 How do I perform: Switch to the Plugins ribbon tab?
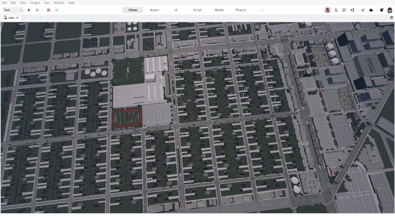pyautogui.click(x=241, y=10)
